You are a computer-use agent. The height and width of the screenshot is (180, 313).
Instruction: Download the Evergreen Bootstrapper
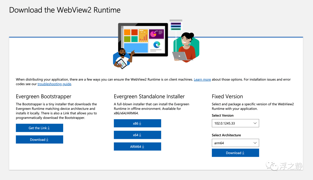(x=39, y=139)
